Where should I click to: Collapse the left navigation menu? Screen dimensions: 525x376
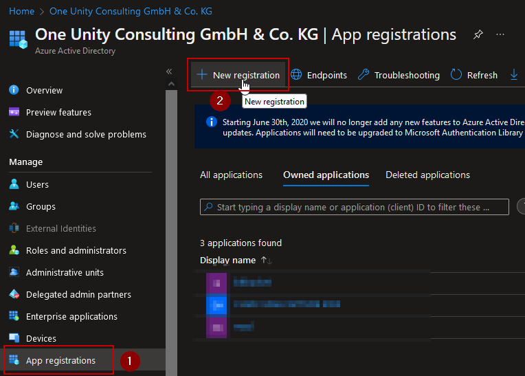[169, 71]
